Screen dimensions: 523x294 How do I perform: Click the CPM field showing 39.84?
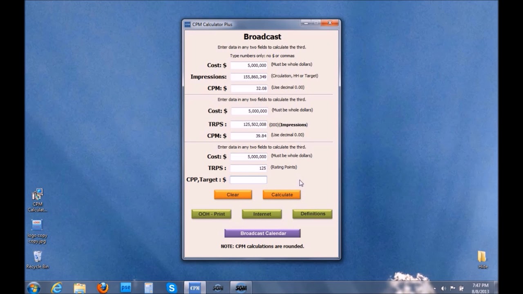(x=249, y=136)
